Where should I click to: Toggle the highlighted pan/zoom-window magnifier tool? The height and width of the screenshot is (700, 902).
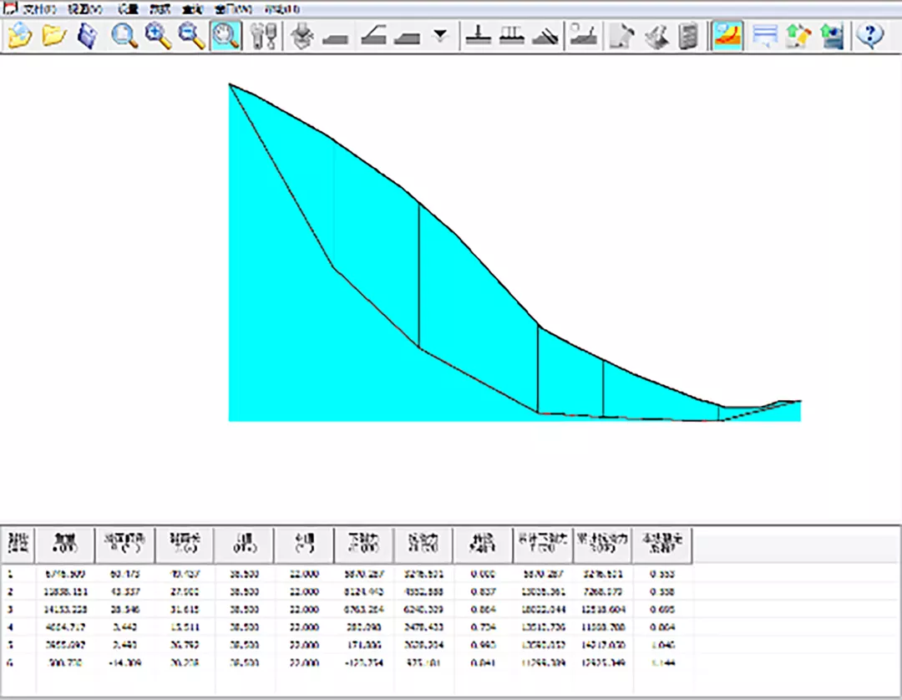tap(225, 36)
